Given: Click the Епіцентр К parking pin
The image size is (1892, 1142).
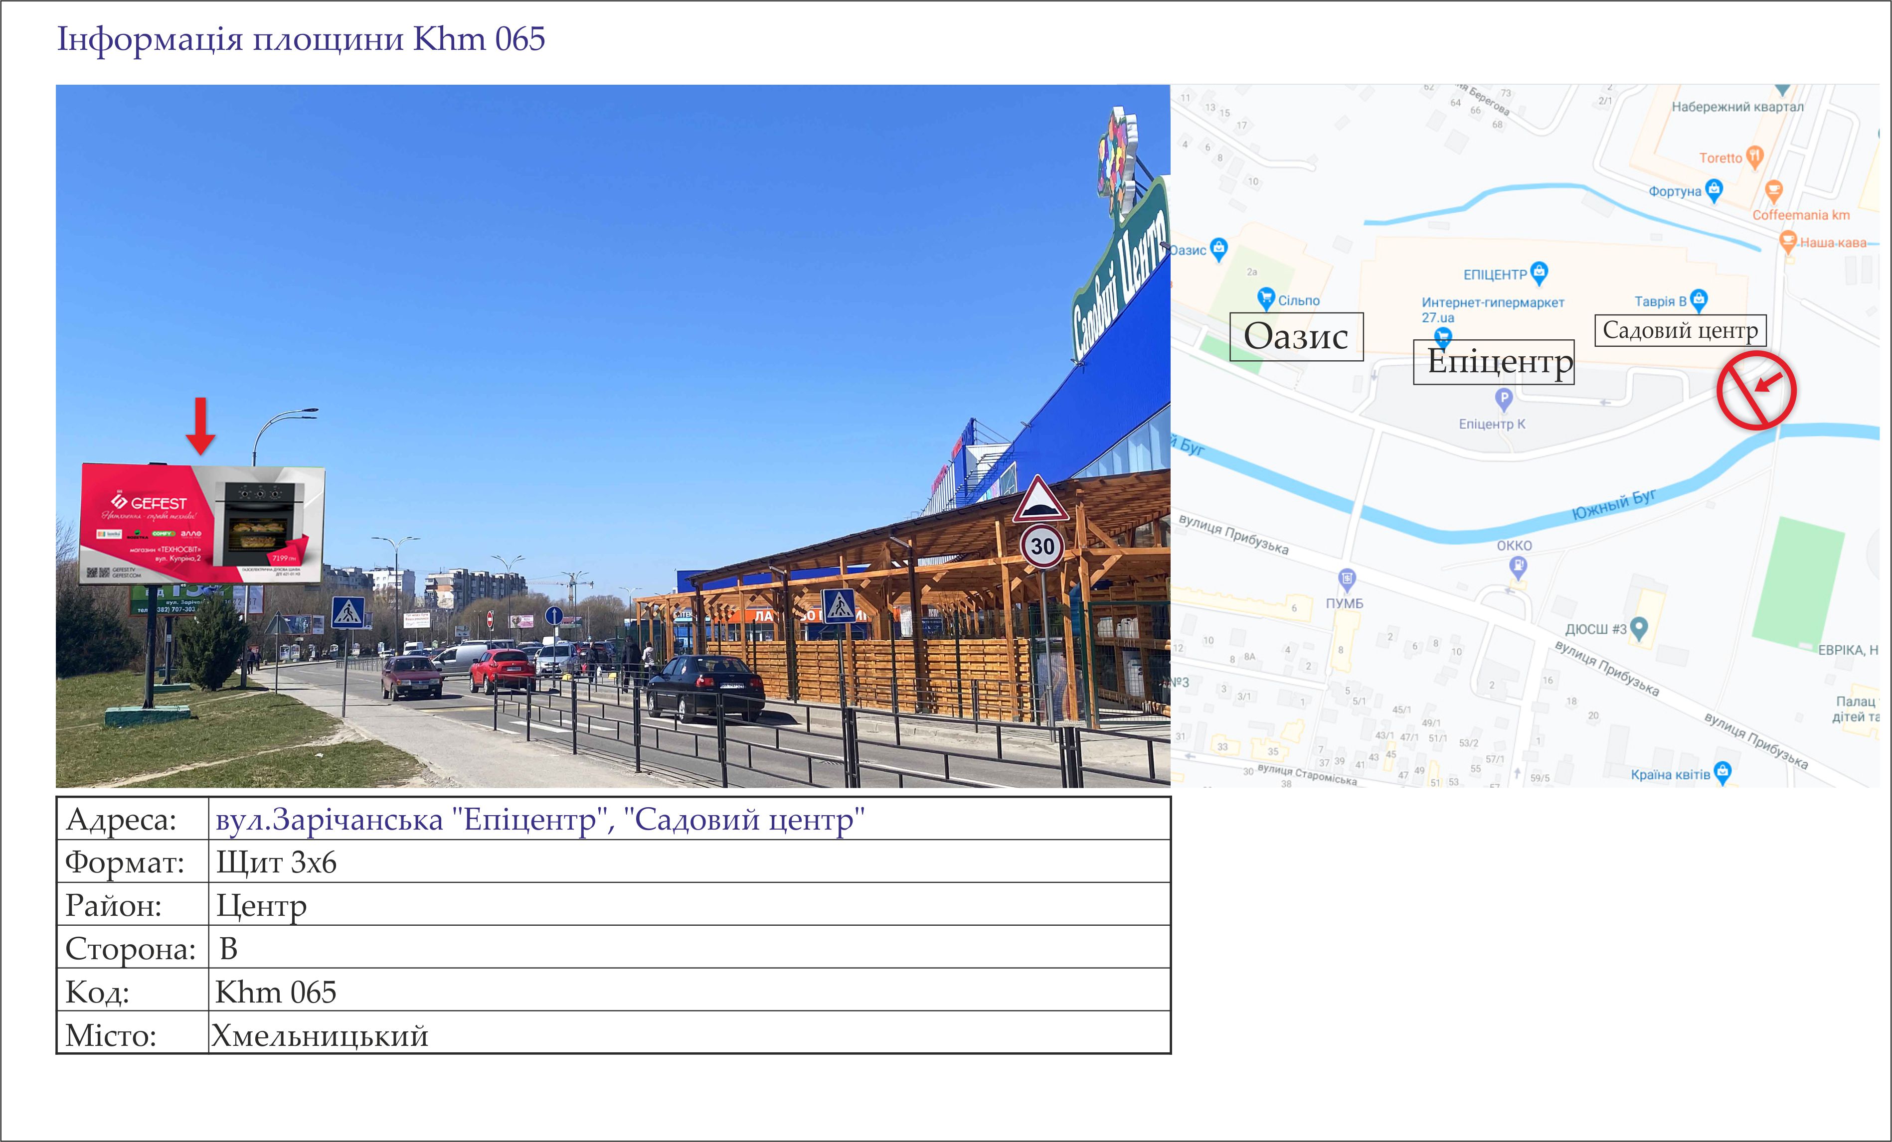Looking at the screenshot, I should pos(1504,399).
